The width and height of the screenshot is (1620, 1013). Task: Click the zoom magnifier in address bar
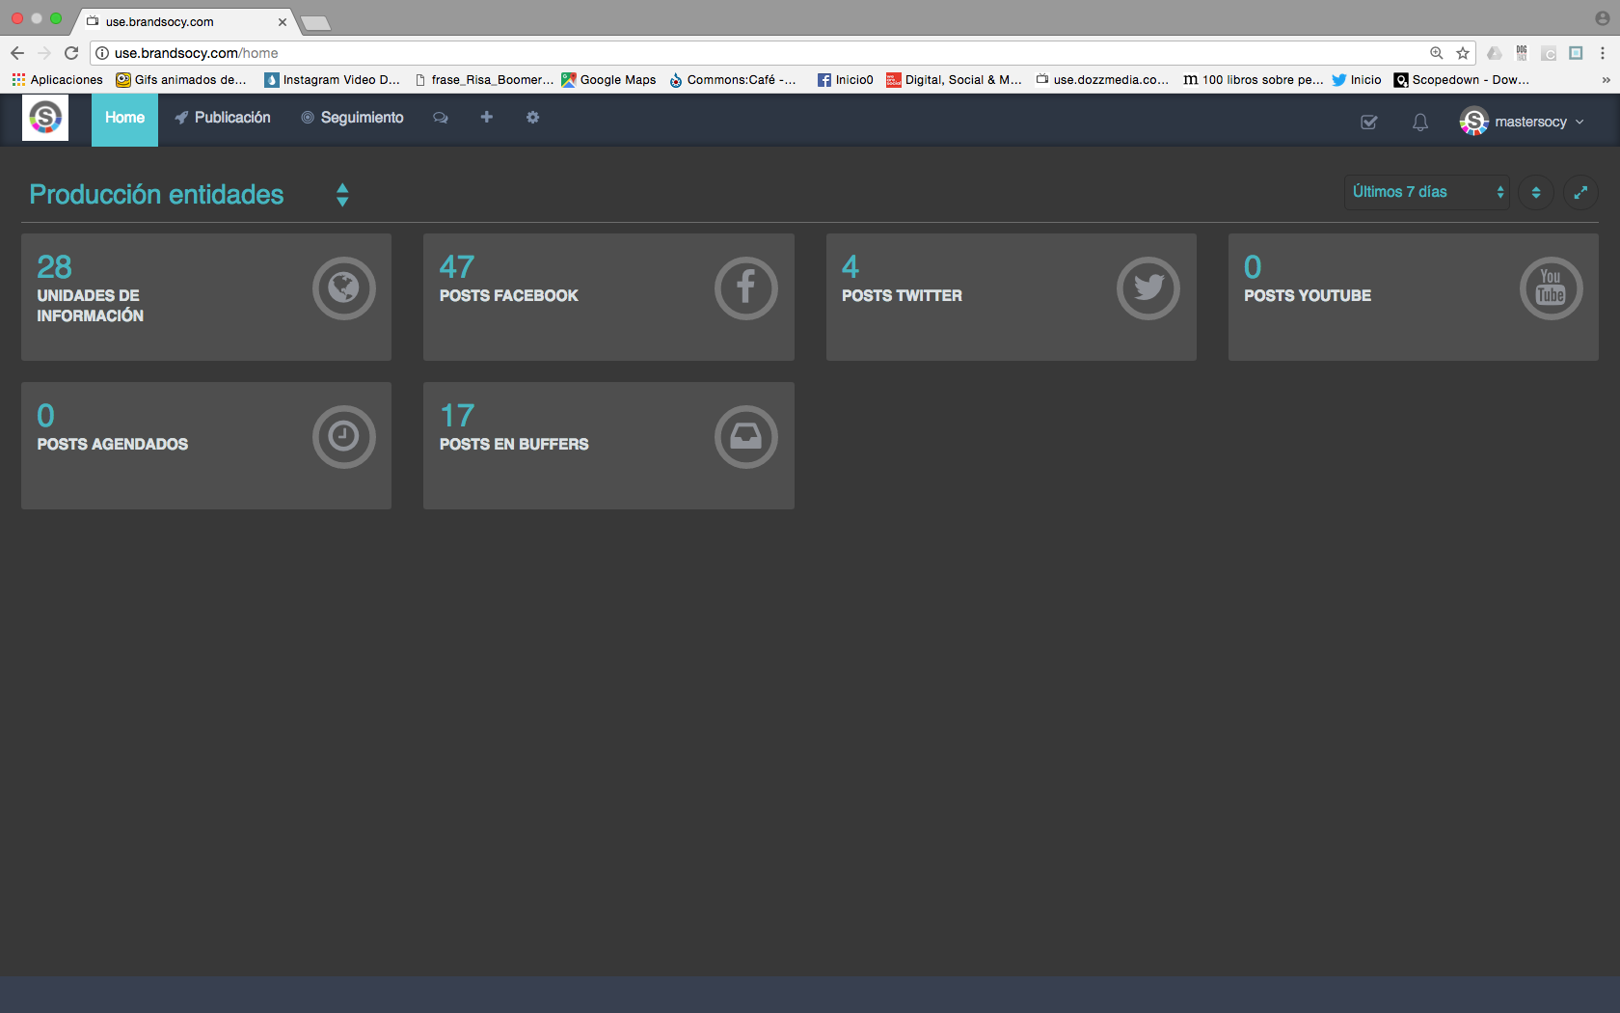pos(1436,53)
